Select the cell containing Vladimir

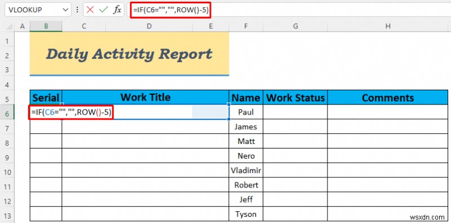(x=246, y=170)
